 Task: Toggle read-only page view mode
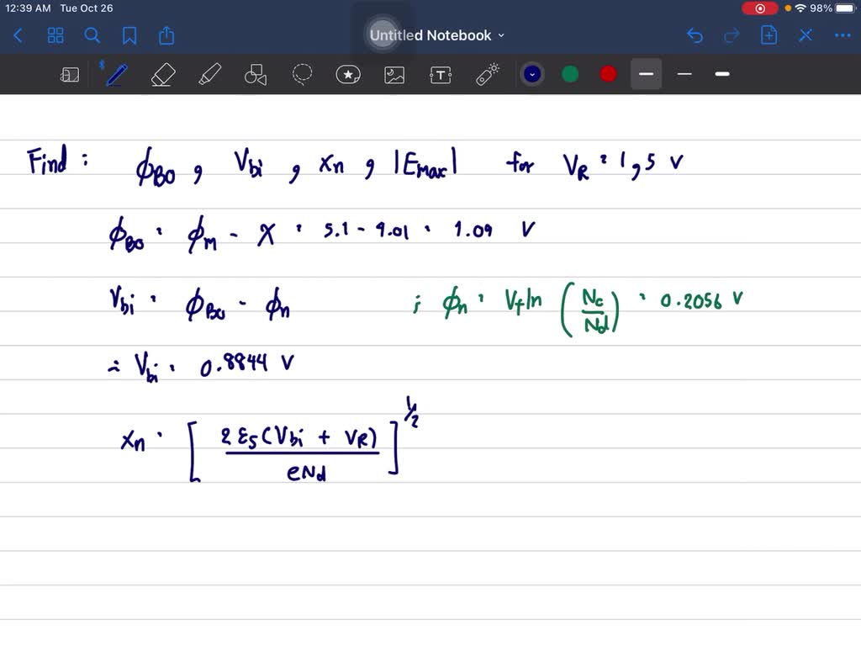70,74
